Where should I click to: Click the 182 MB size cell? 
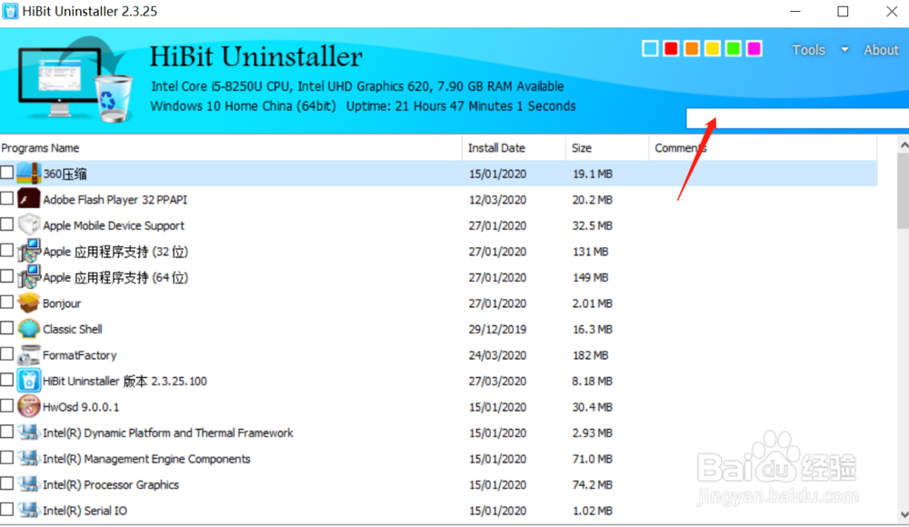tap(590, 355)
